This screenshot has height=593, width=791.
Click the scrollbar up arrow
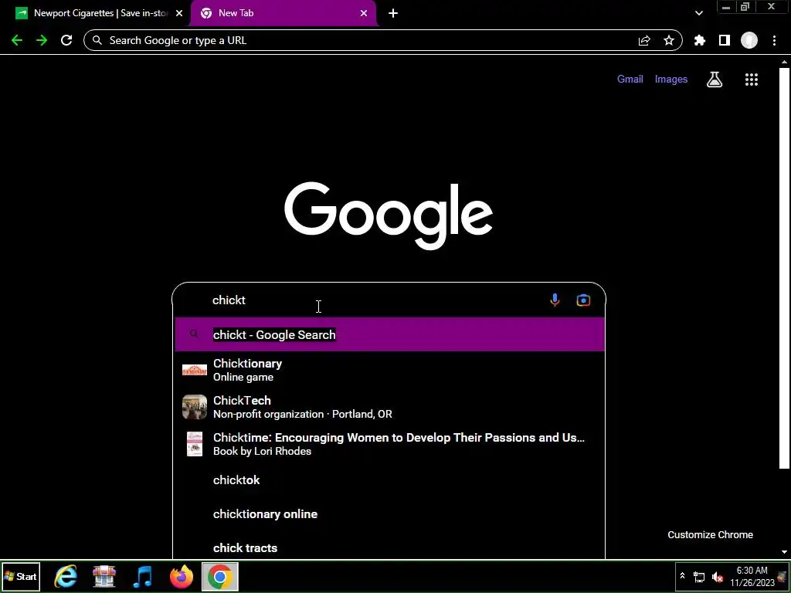pos(784,62)
